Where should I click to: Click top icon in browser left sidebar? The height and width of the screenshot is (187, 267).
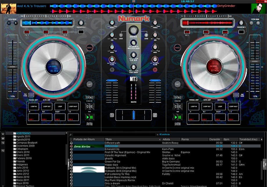[3, 134]
